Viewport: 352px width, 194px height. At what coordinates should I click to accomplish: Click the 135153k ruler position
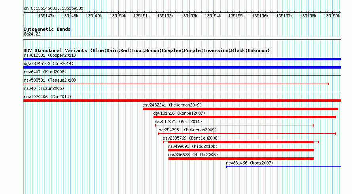[189, 16]
